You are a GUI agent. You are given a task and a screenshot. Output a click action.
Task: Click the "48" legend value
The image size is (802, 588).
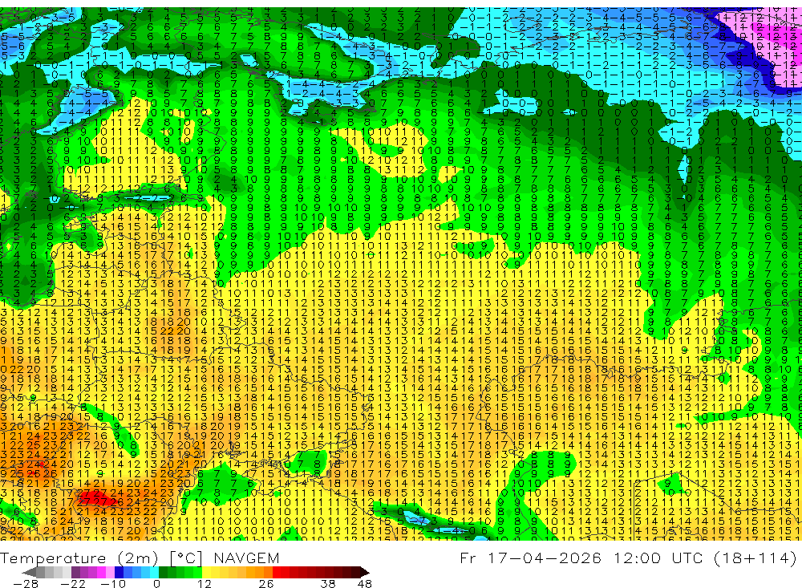[x=364, y=584]
